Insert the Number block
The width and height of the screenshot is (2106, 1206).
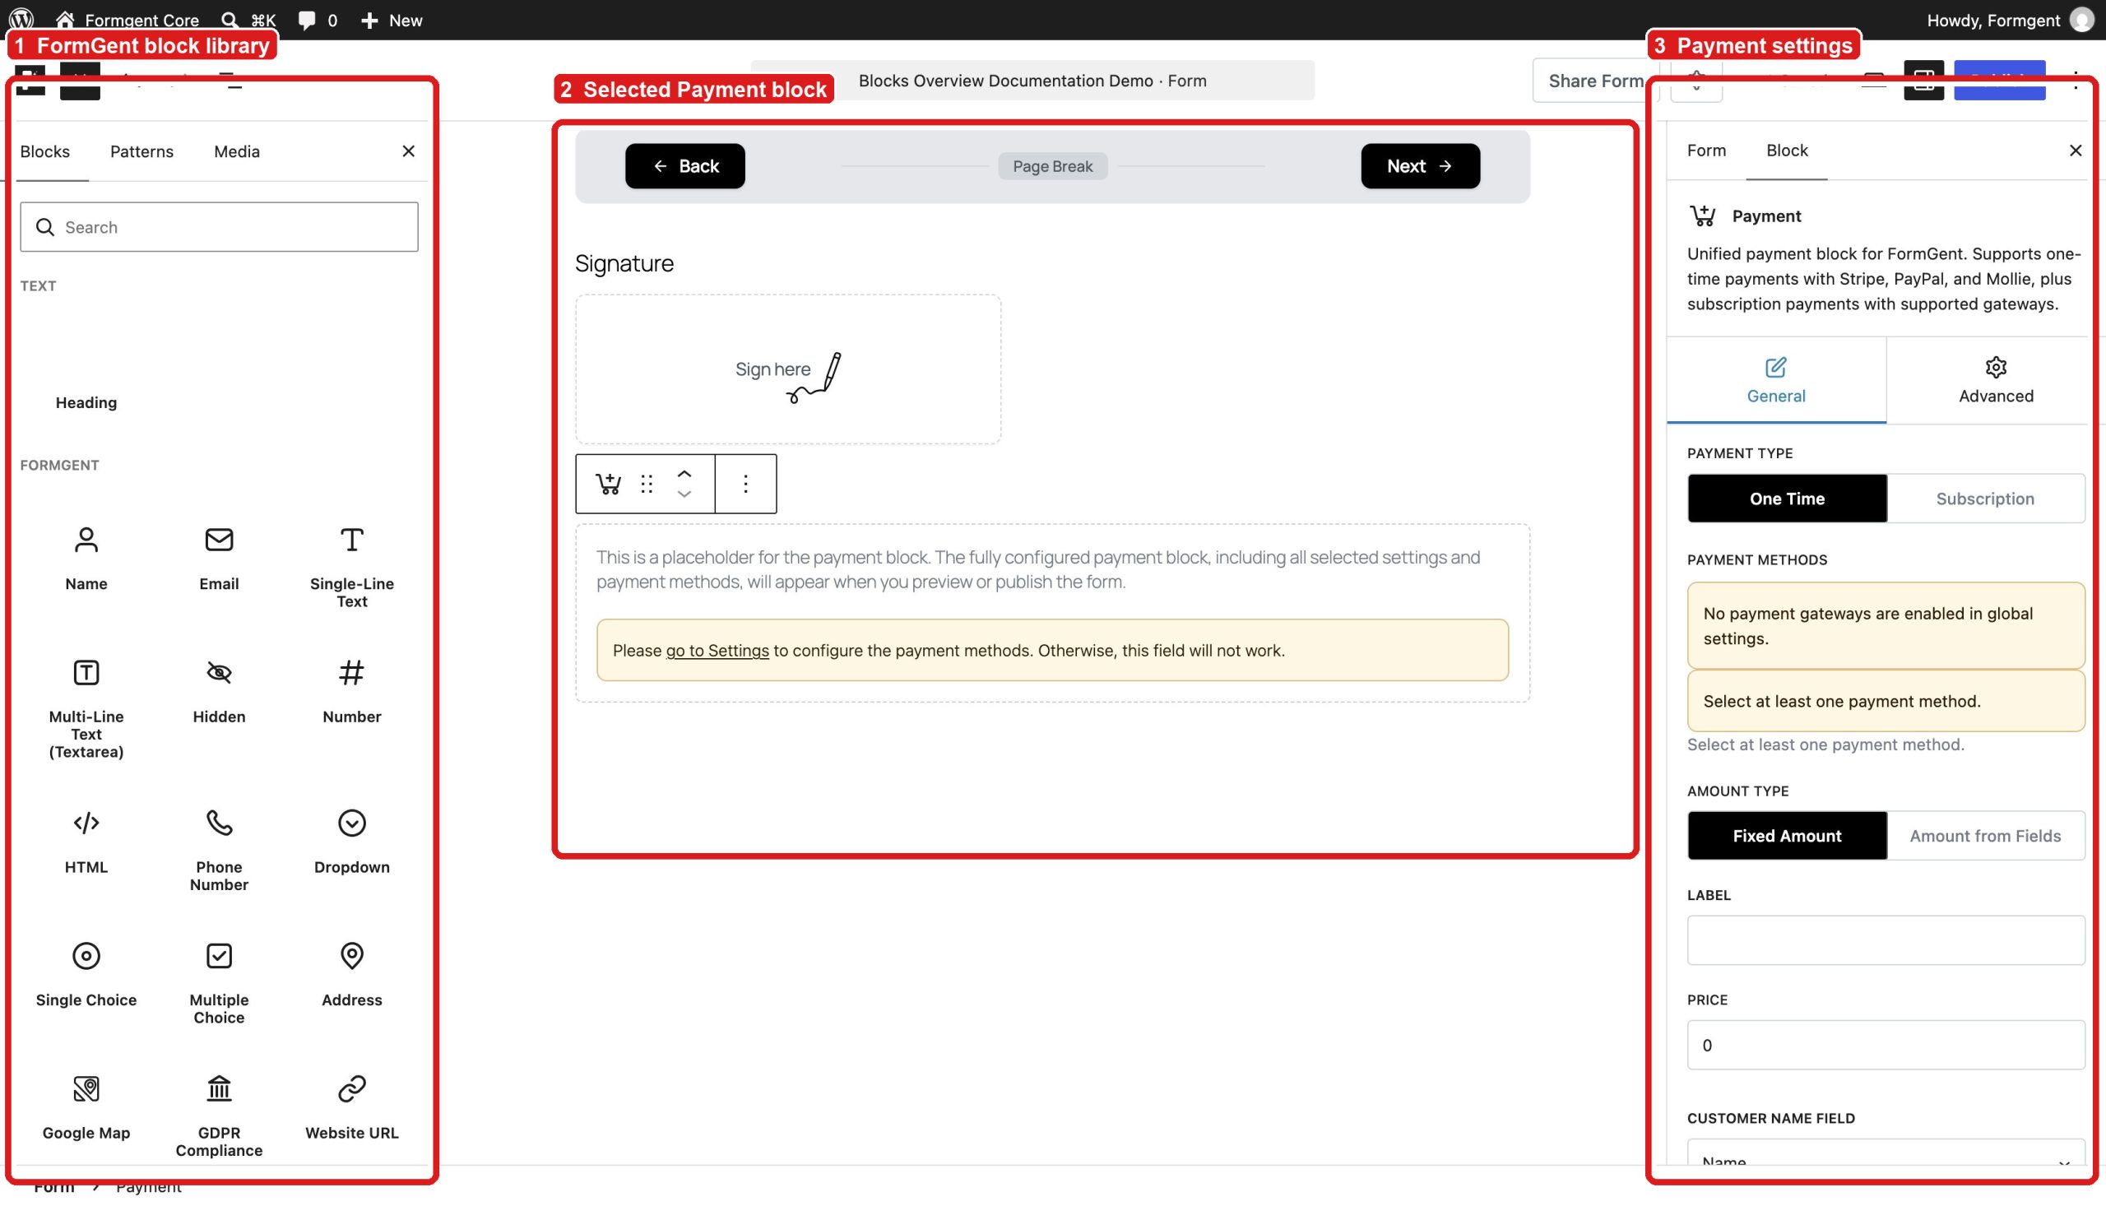[351, 691]
